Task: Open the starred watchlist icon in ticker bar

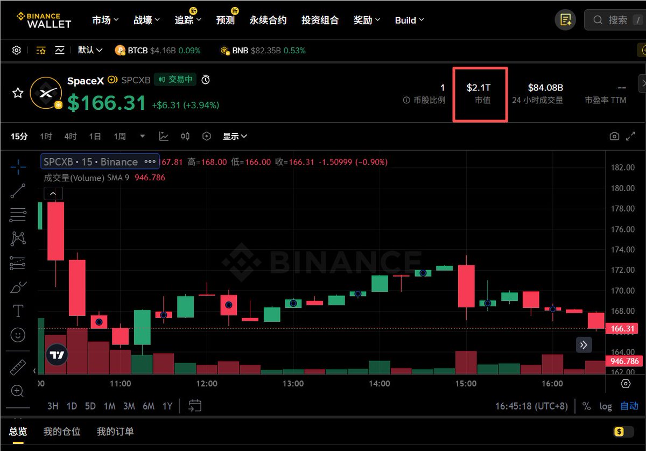Action: 41,50
